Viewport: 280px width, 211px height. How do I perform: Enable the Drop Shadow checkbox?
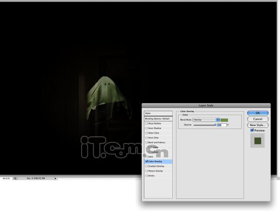tap(147, 123)
